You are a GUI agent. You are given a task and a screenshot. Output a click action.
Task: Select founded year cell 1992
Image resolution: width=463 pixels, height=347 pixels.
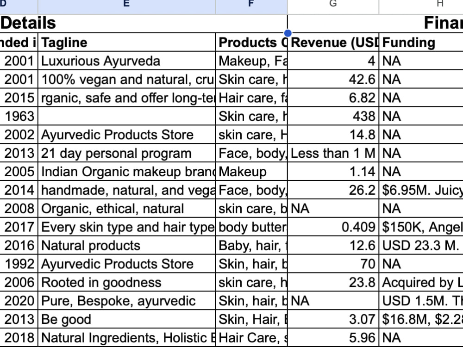[19, 264]
